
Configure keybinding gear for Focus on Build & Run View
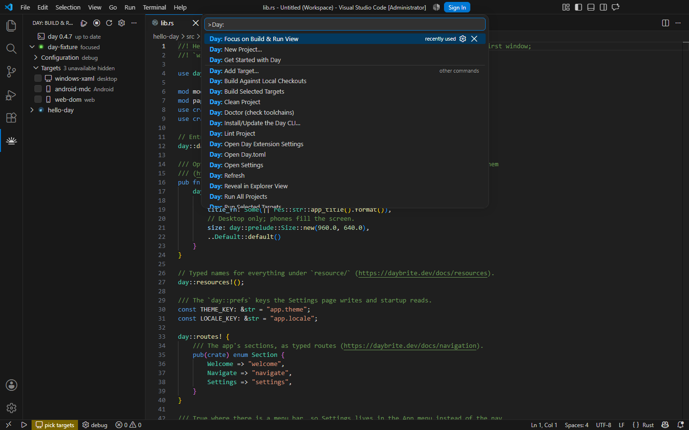click(463, 39)
